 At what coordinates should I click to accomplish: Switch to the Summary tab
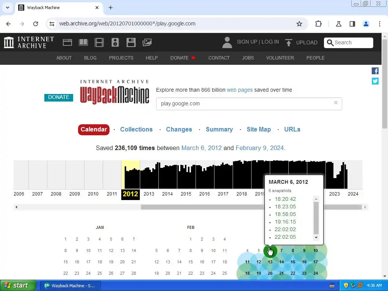point(219,130)
